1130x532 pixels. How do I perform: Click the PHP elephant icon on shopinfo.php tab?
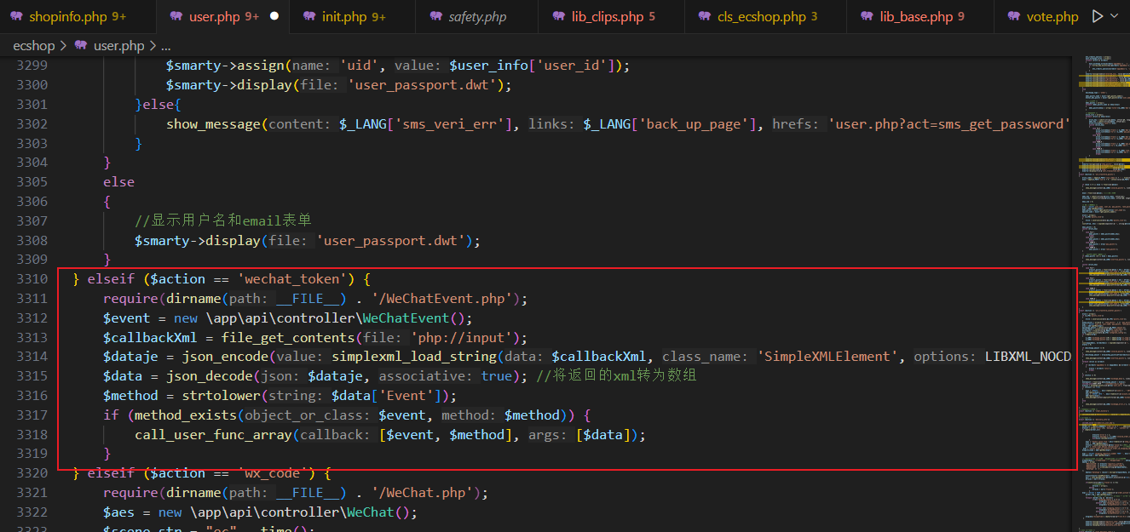point(16,17)
